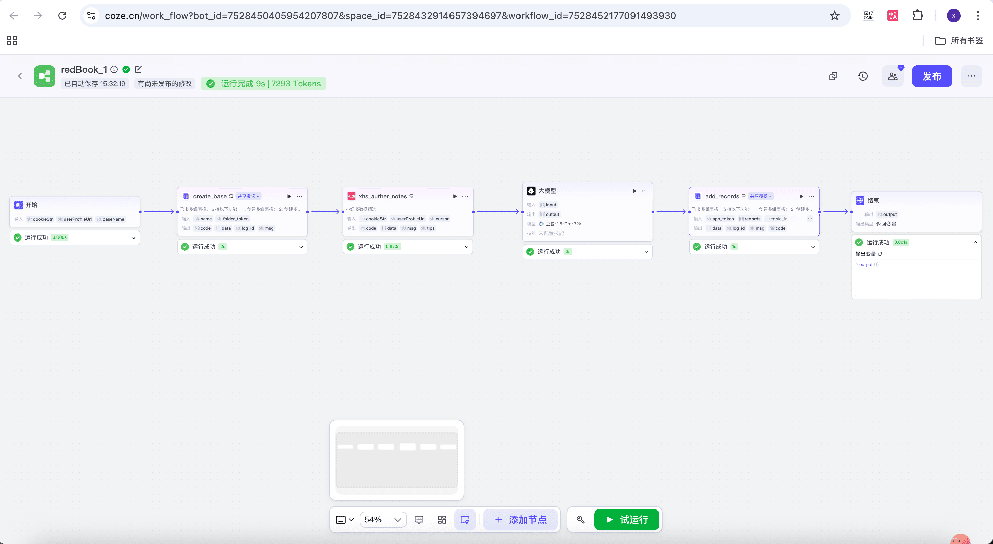The width and height of the screenshot is (993, 544).
Task: Open 共享授权 dropdown on add_records node
Action: [x=761, y=196]
